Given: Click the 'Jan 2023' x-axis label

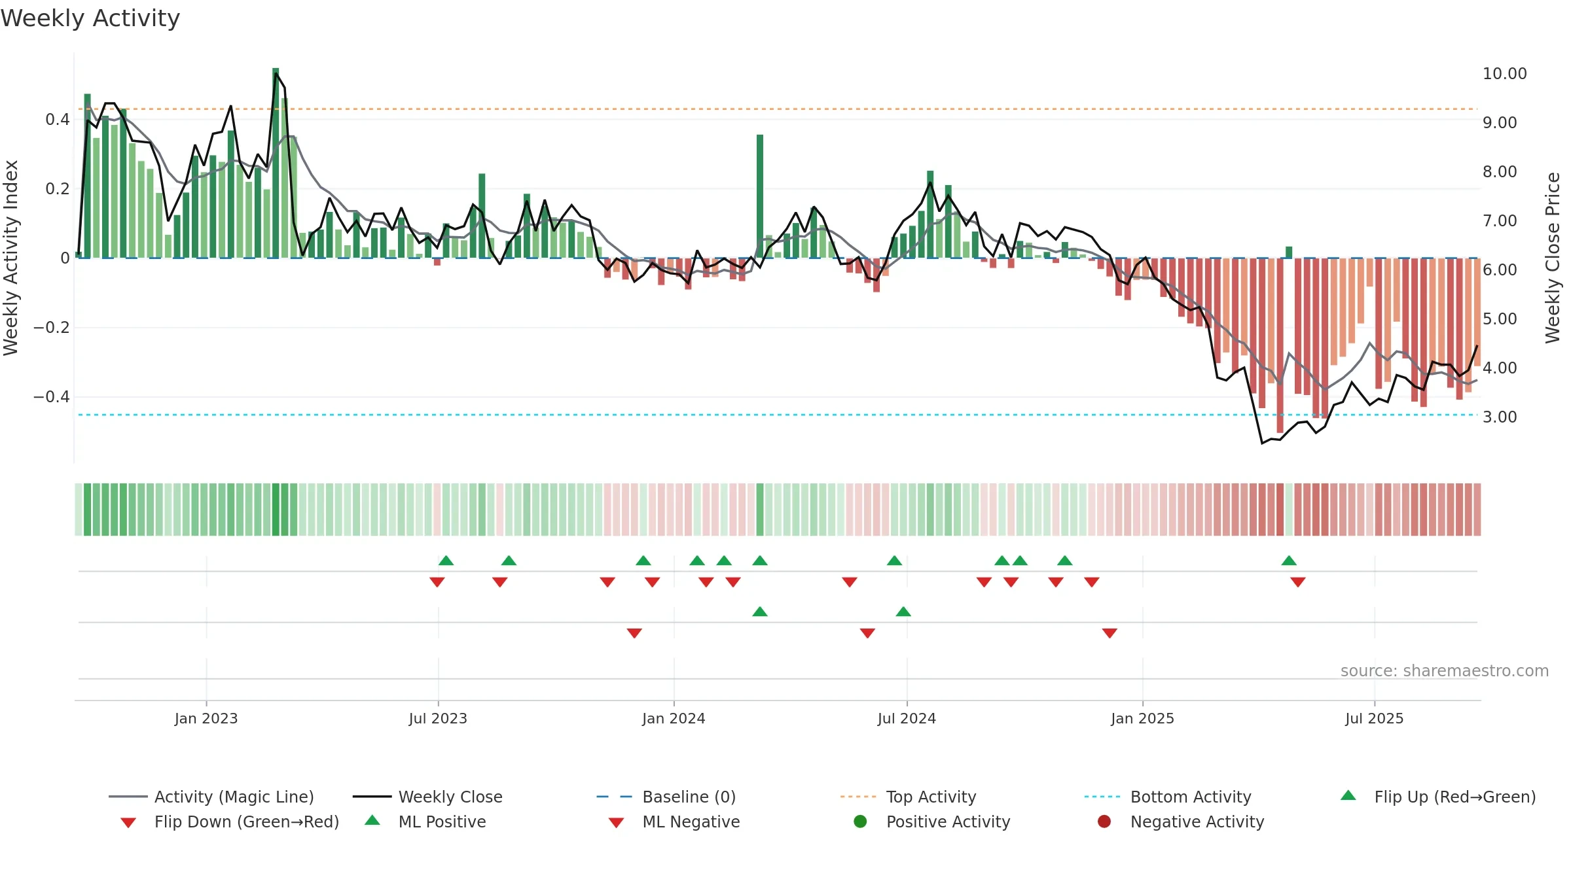Looking at the screenshot, I should point(206,718).
